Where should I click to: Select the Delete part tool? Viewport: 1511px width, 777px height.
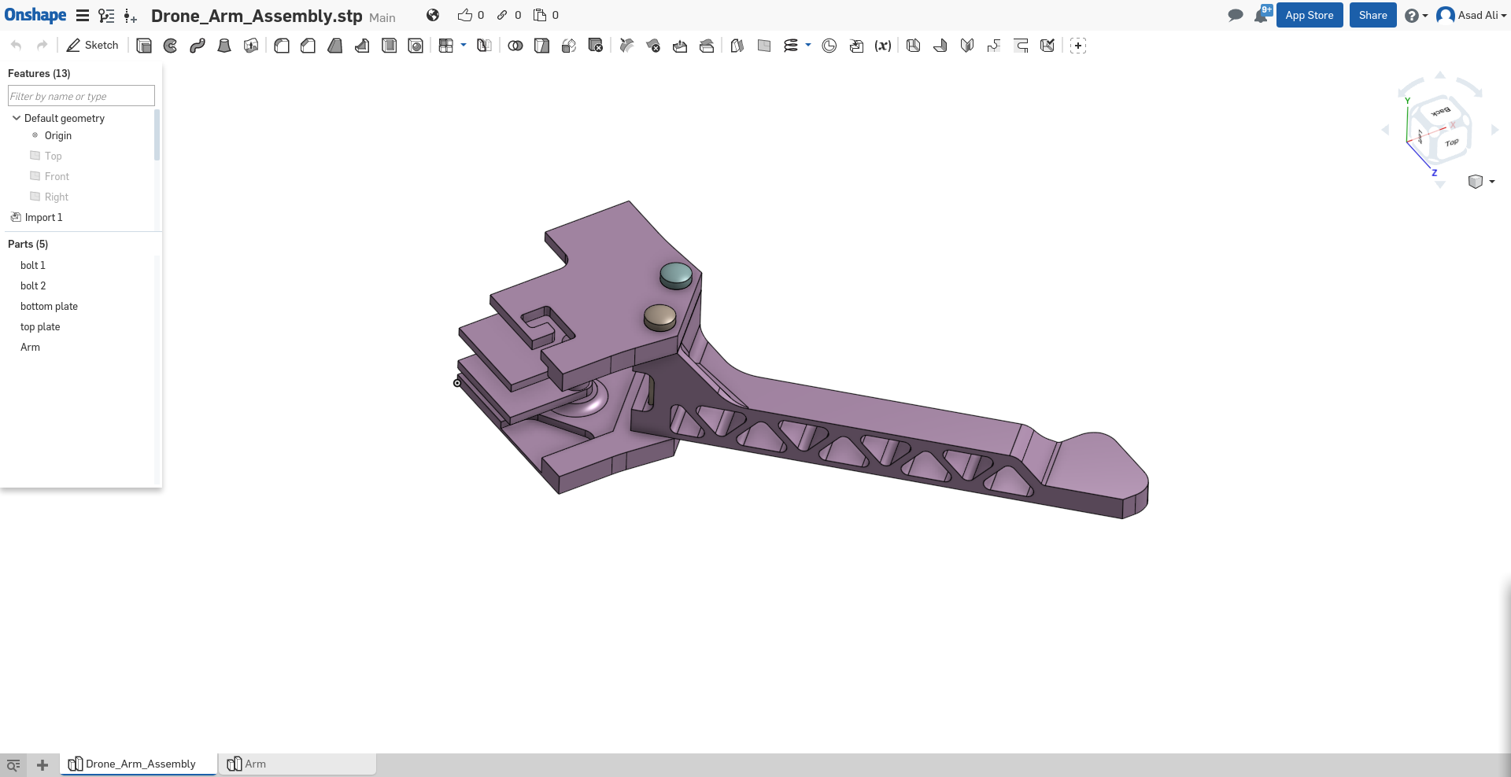tap(596, 46)
